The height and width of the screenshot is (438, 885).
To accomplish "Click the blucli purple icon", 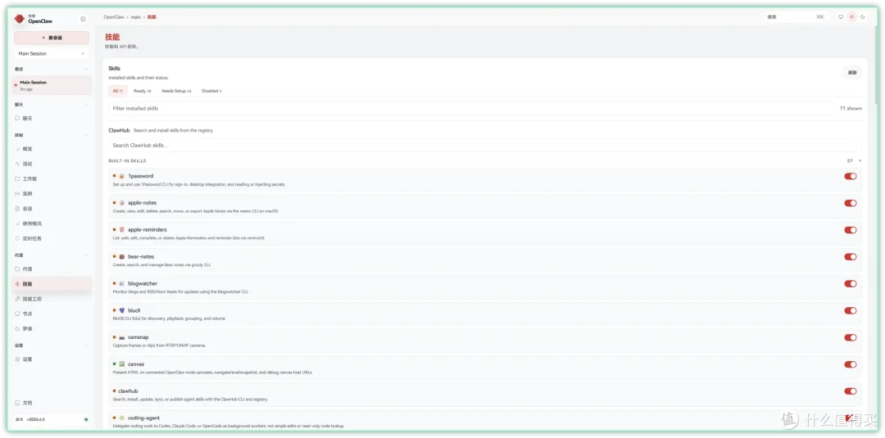I will coord(121,310).
